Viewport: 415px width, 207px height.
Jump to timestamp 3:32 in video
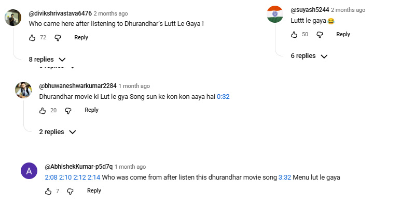(285, 178)
